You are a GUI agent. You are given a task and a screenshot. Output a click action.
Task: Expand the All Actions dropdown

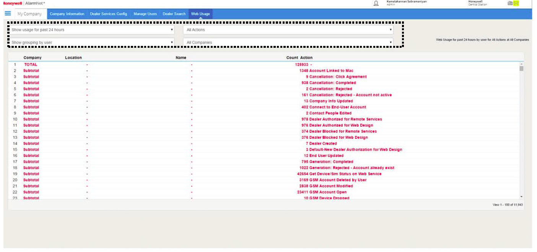coord(288,30)
